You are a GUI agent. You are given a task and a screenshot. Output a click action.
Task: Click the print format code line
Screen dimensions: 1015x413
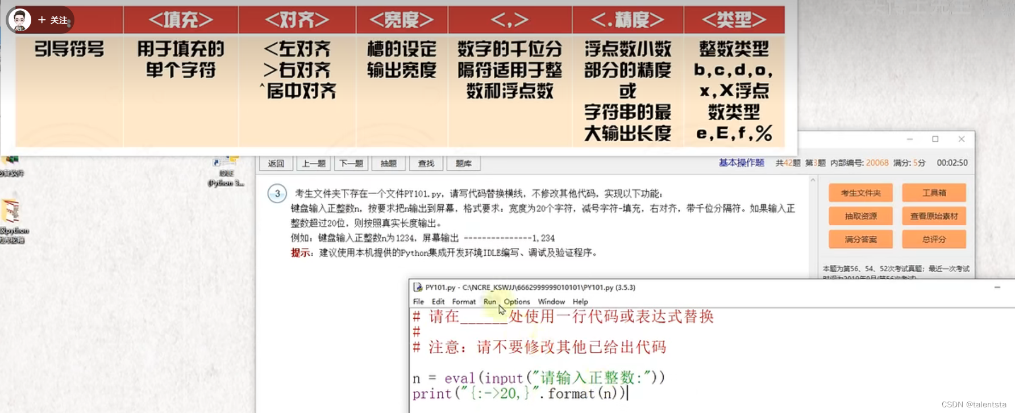coord(519,393)
